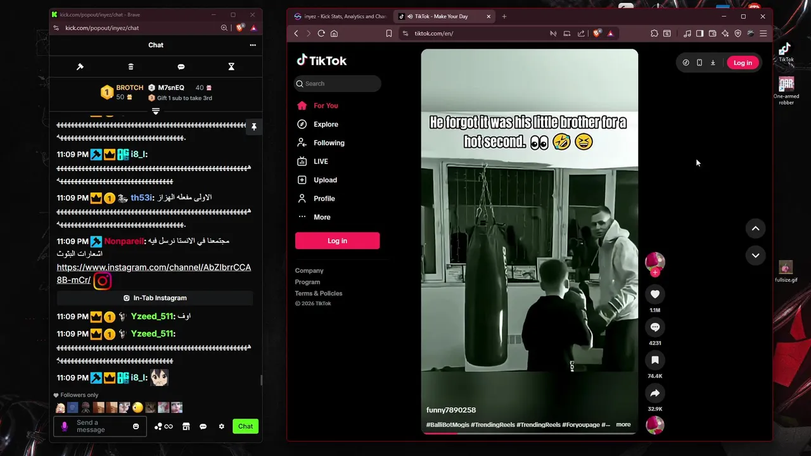Click the pin icon beside pinned message
The image size is (811, 456).
click(253, 127)
